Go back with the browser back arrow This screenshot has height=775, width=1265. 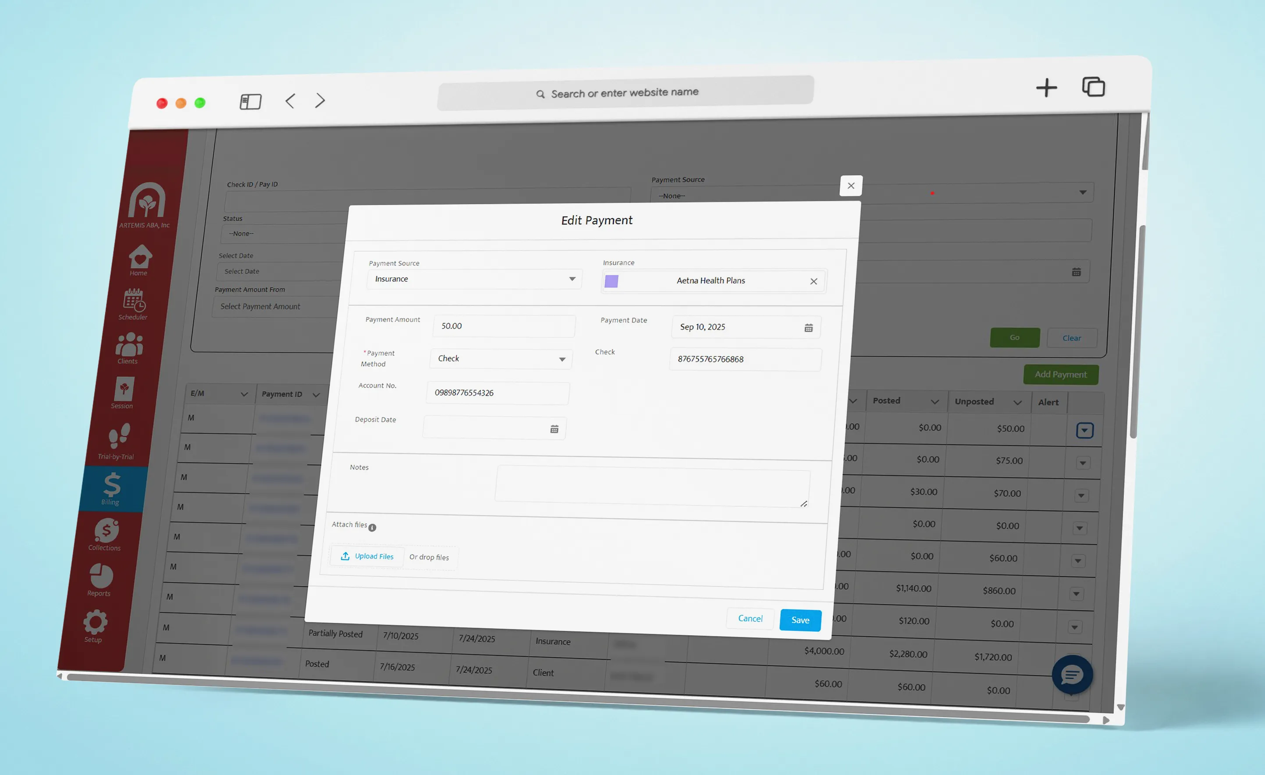(x=290, y=101)
